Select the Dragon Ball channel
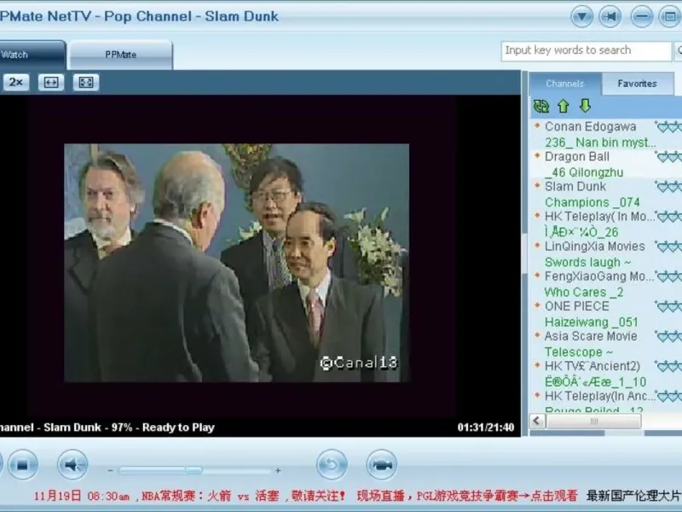 pos(577,157)
